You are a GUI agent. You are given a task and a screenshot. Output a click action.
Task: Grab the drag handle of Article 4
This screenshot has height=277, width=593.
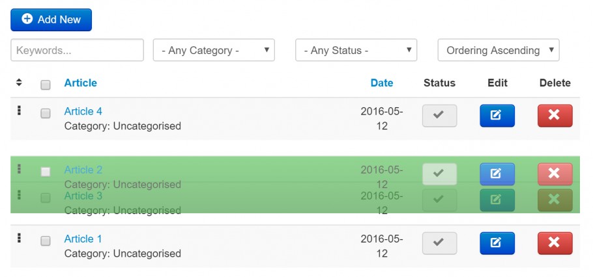[x=19, y=110]
